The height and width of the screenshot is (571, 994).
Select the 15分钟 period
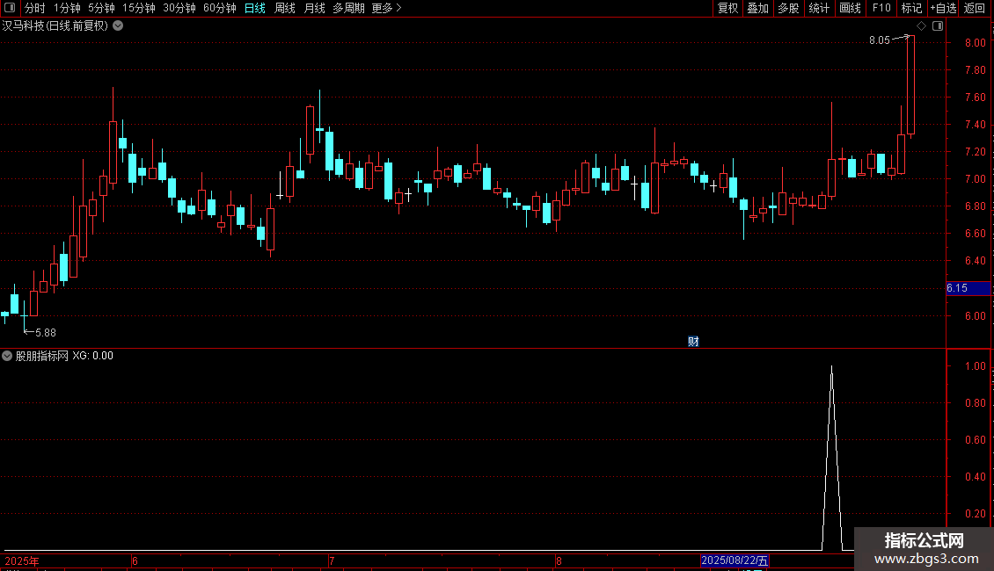coord(139,8)
